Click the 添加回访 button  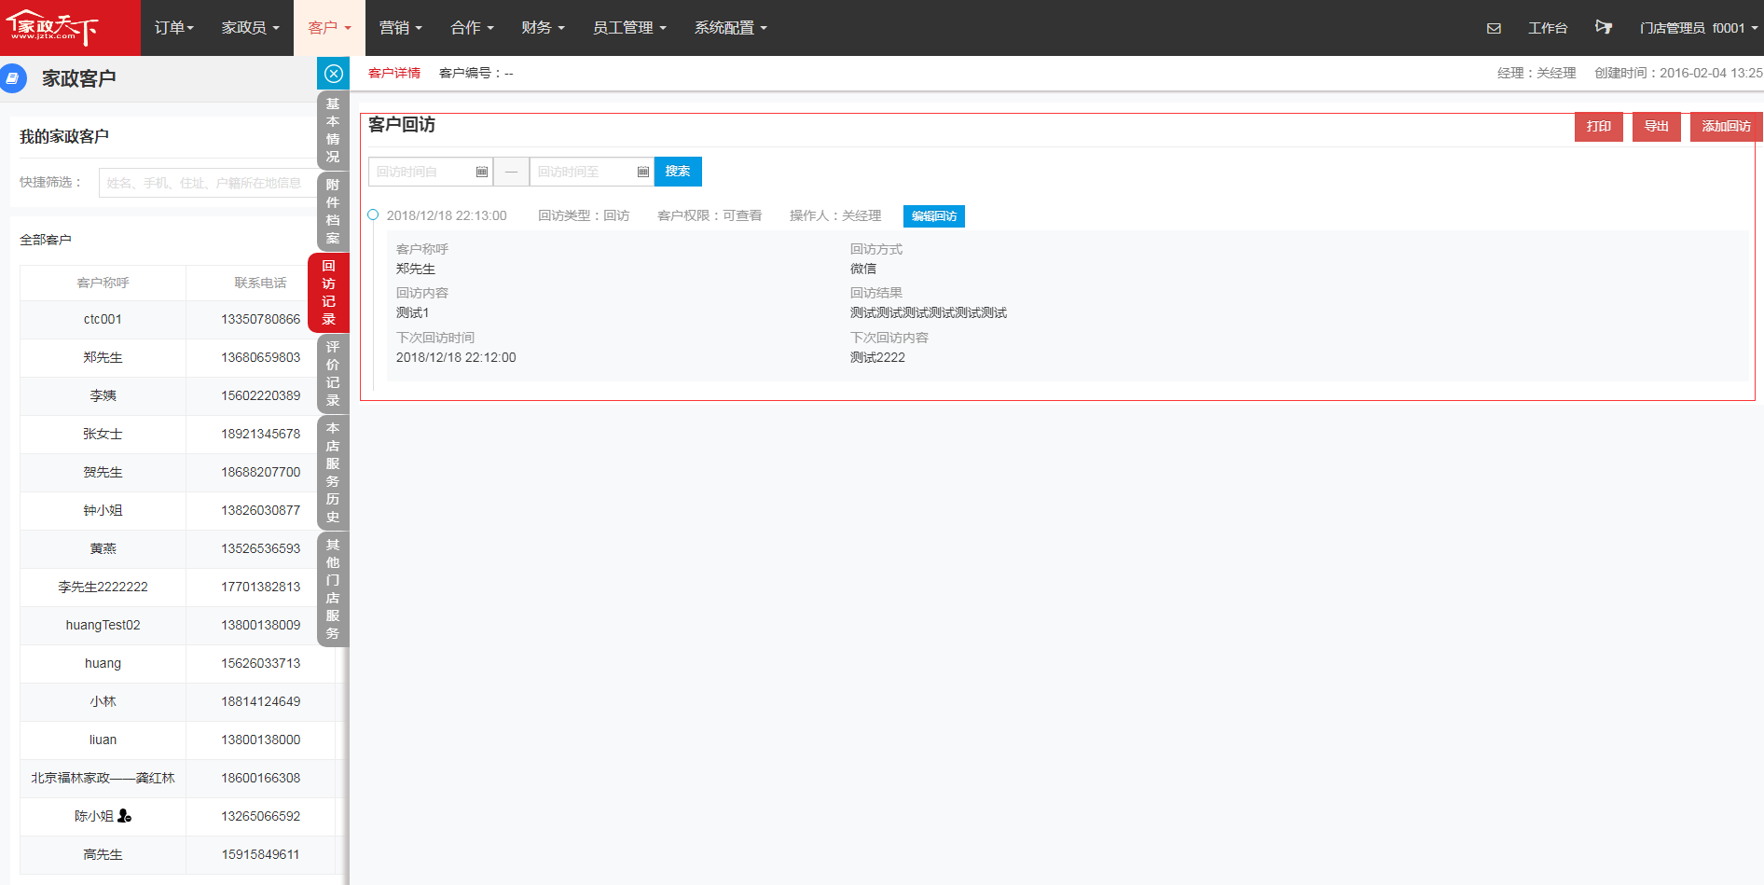(x=1727, y=127)
